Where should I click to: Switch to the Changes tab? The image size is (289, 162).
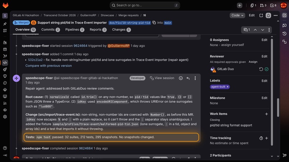point(122,30)
